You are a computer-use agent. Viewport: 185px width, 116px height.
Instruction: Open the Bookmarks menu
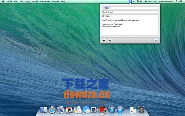(x=45, y=2)
